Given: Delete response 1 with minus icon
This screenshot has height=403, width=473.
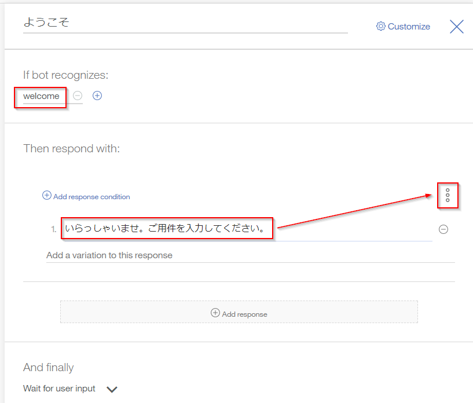Looking at the screenshot, I should point(443,229).
